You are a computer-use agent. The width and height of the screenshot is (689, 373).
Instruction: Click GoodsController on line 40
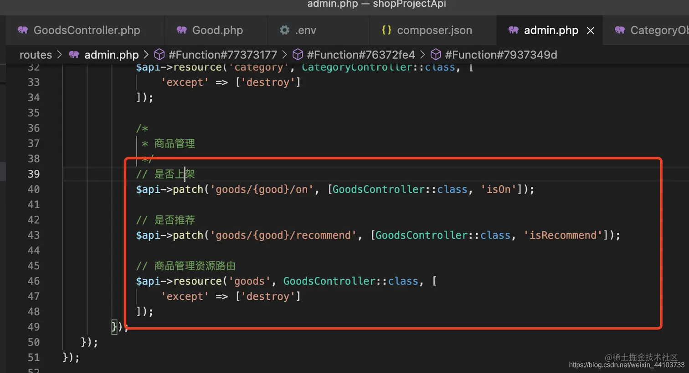(x=379, y=189)
